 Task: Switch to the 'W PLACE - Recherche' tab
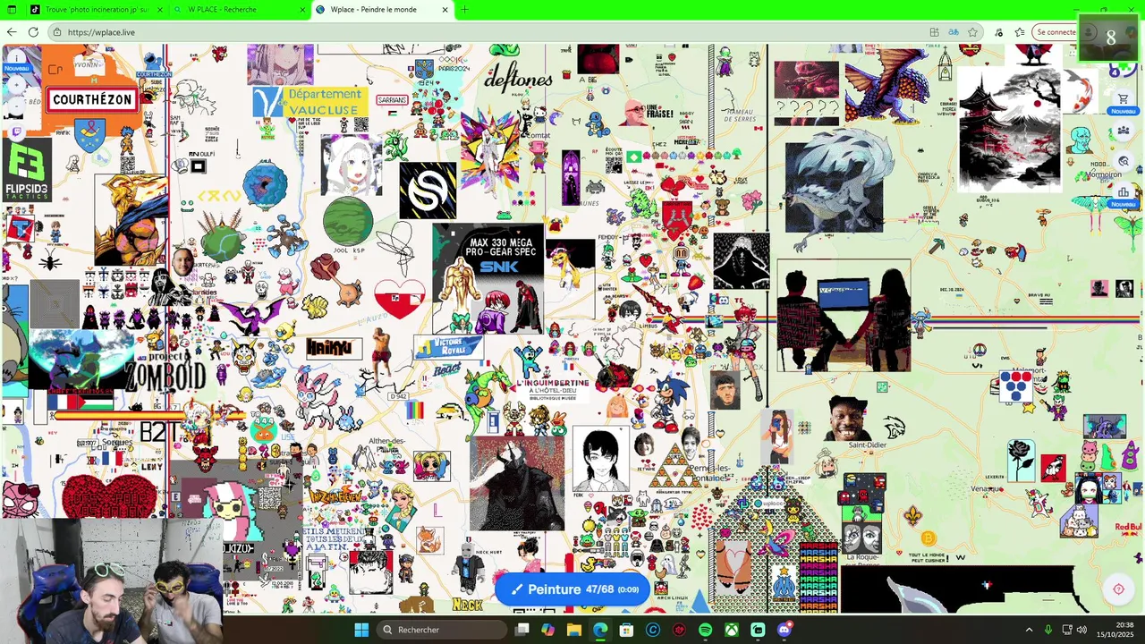tap(239, 10)
